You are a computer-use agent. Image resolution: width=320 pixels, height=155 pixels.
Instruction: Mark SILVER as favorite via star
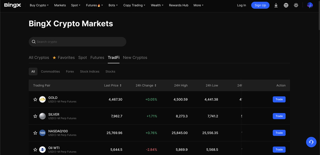click(x=35, y=116)
